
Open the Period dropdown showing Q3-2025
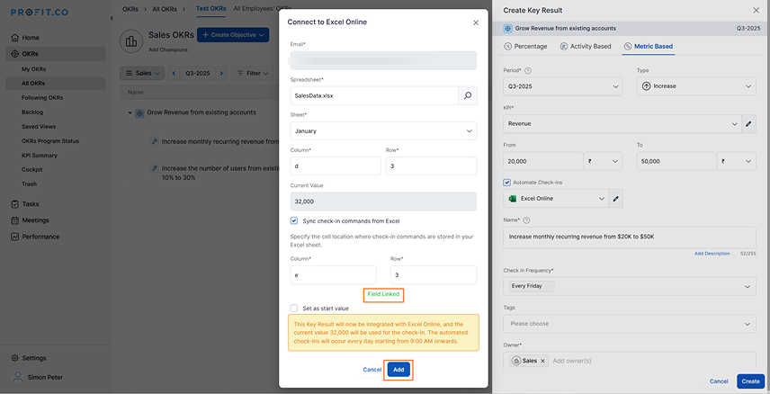click(563, 86)
